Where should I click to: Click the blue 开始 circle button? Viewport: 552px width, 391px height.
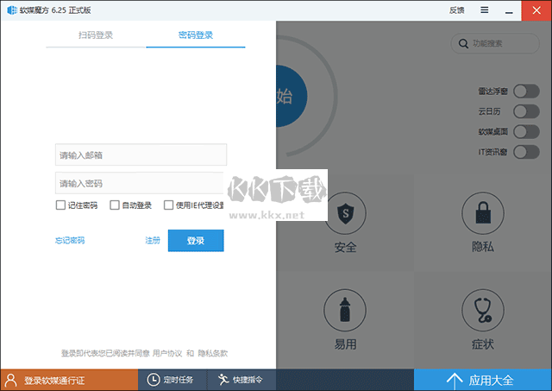[x=292, y=96]
